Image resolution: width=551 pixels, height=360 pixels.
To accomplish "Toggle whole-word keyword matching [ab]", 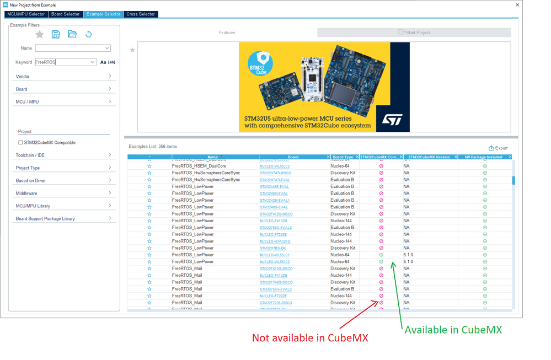I will 111,62.
